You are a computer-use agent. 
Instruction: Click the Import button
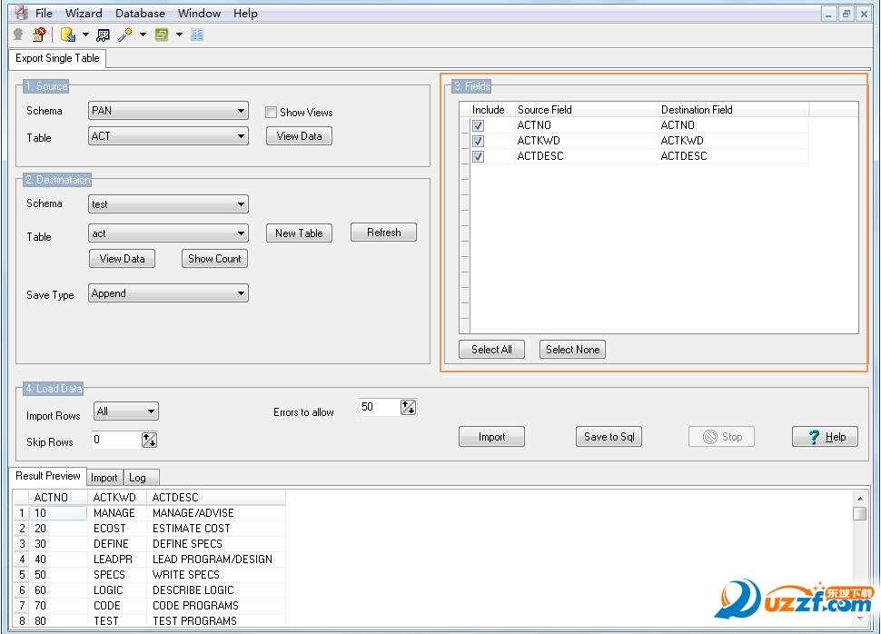491,437
